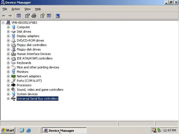Click the Floppy disk drives icon
179x134 pixels.
[x=13, y=49]
